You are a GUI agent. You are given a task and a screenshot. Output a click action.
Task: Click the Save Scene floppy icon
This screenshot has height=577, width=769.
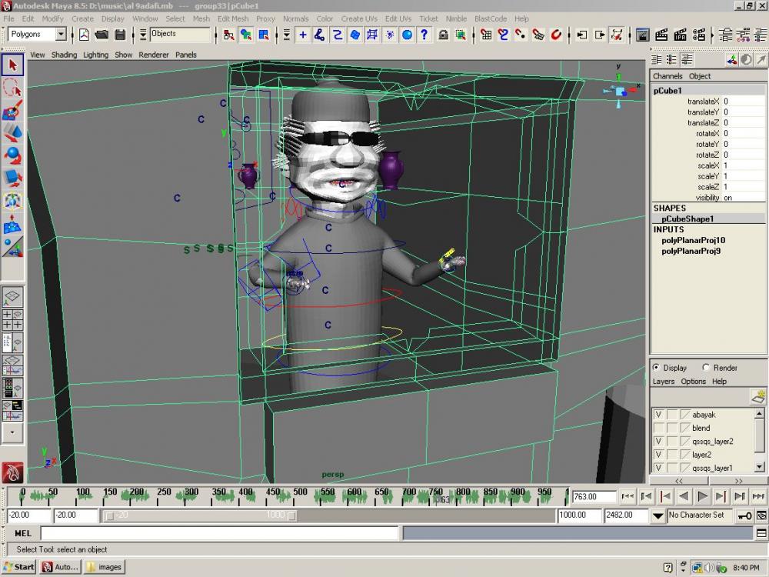click(x=121, y=35)
